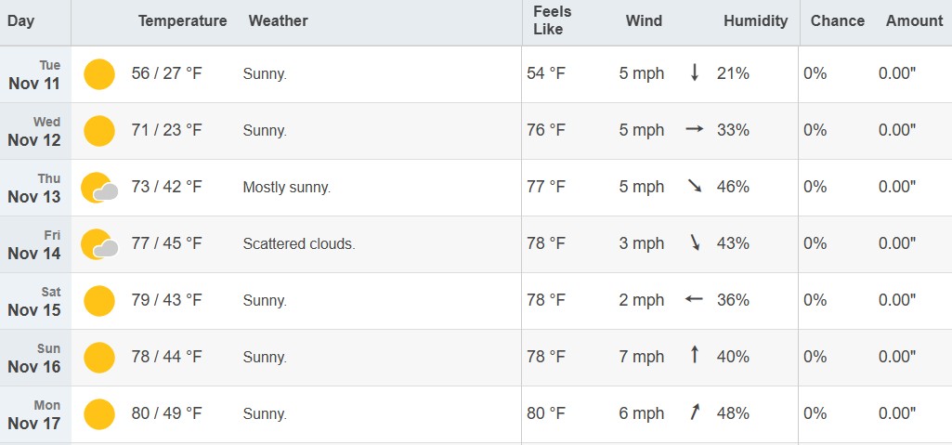Viewport: 952px width, 445px height.
Task: Click the sun icon for Mon Nov 17
Action: tap(99, 414)
